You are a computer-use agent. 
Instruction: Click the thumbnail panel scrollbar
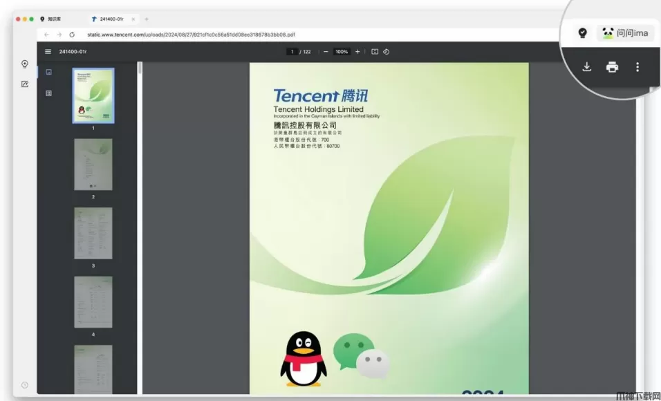140,68
